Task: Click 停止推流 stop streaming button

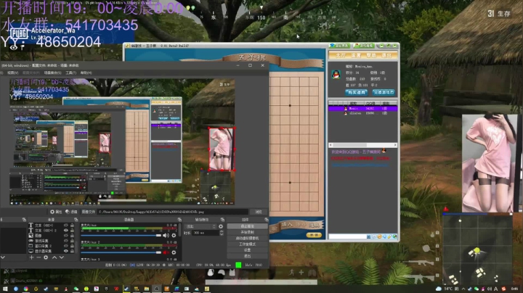Action: [247, 226]
